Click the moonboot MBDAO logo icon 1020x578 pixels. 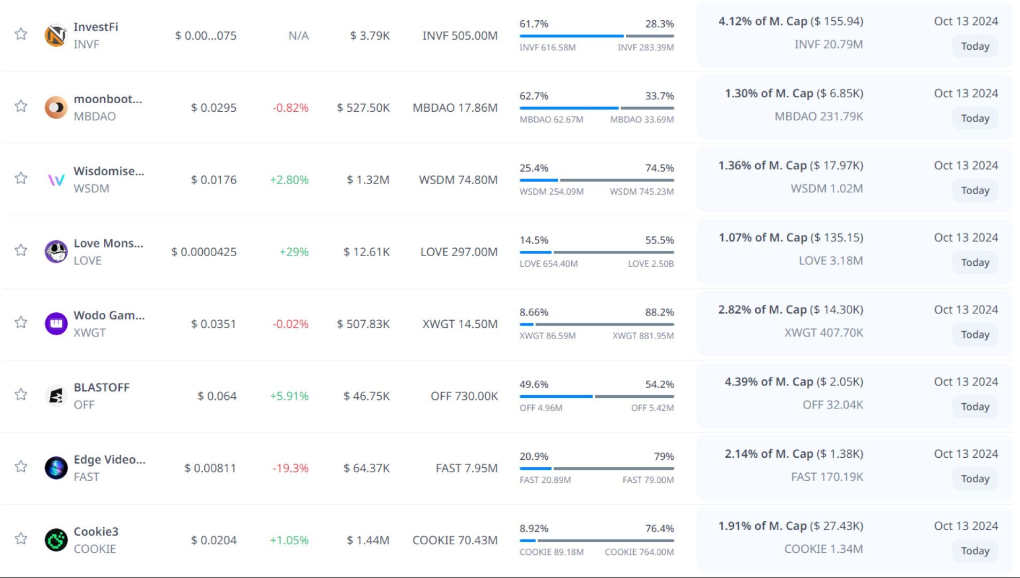[x=56, y=107]
